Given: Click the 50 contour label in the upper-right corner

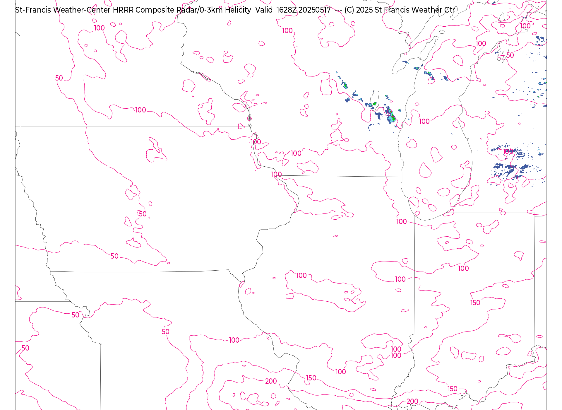Looking at the screenshot, I should tap(510, 55).
